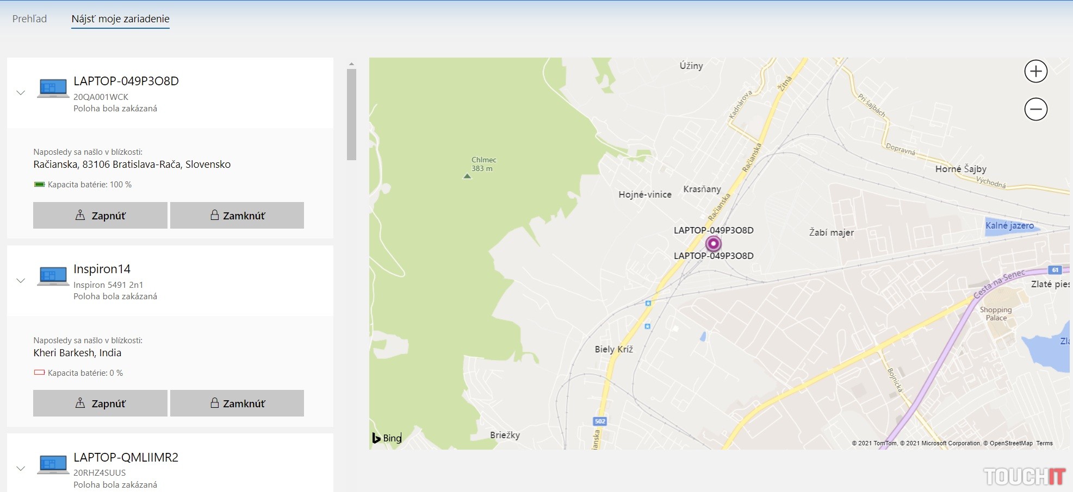The height and width of the screenshot is (492, 1073).
Task: Click the LAPTOP-049P3O8D laptop icon
Action: coord(53,88)
